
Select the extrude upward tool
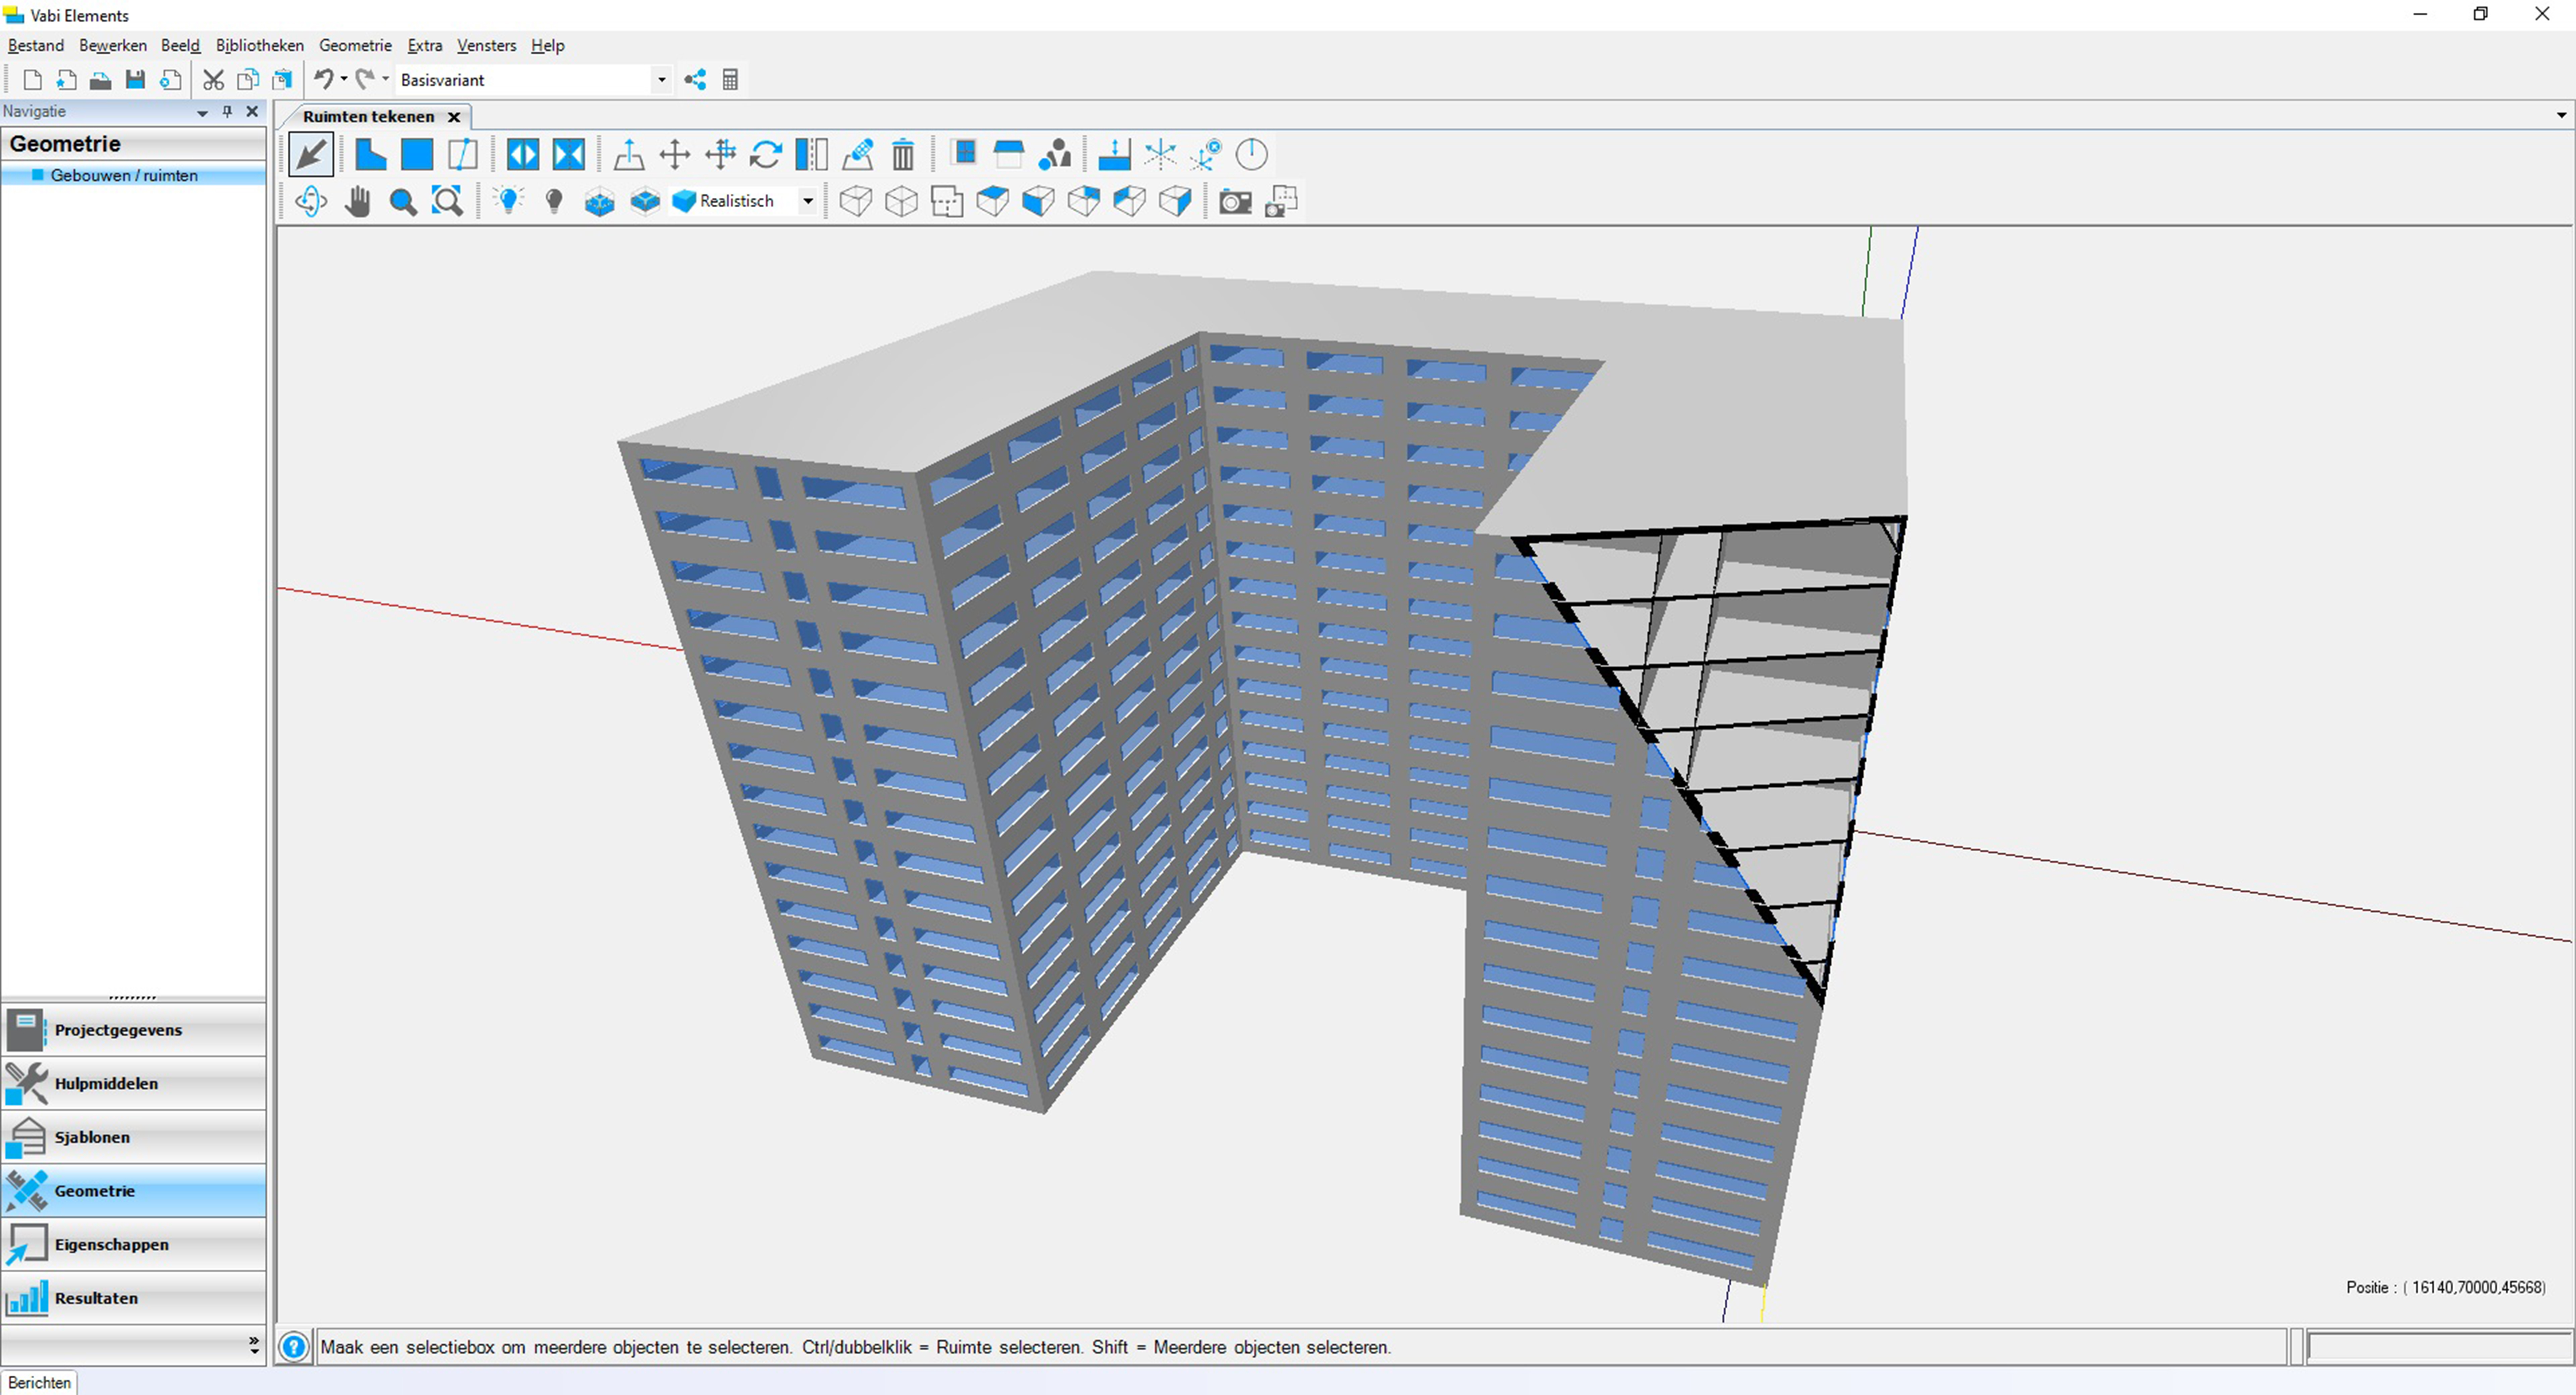tap(628, 155)
